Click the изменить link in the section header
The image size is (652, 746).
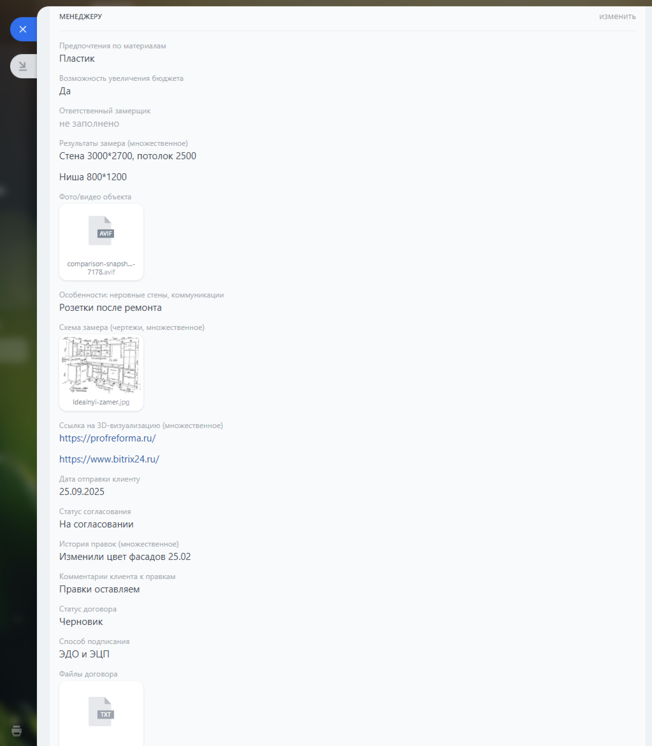pos(617,16)
